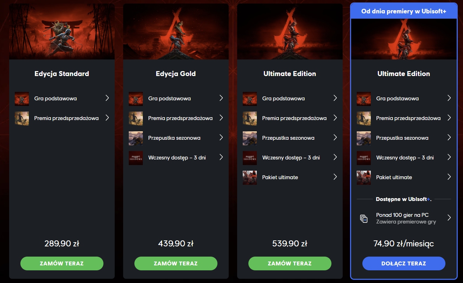This screenshot has width=463, height=283.
Task: Order Edycja Standard with Zamów Teraz
Action: coord(62,263)
